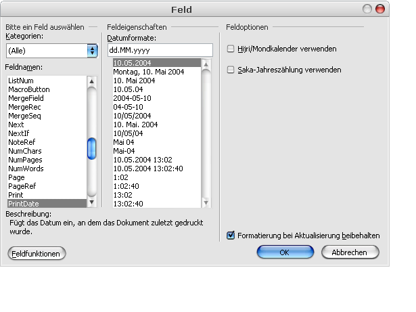Select MergeField field name
Screen dimensions: 416x312
point(47,98)
